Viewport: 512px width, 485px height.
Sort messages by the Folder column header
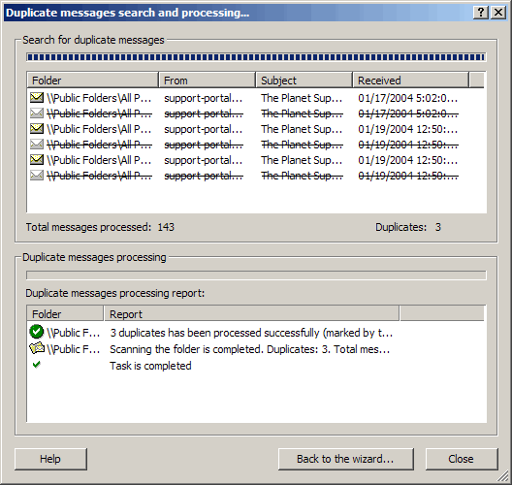click(93, 81)
